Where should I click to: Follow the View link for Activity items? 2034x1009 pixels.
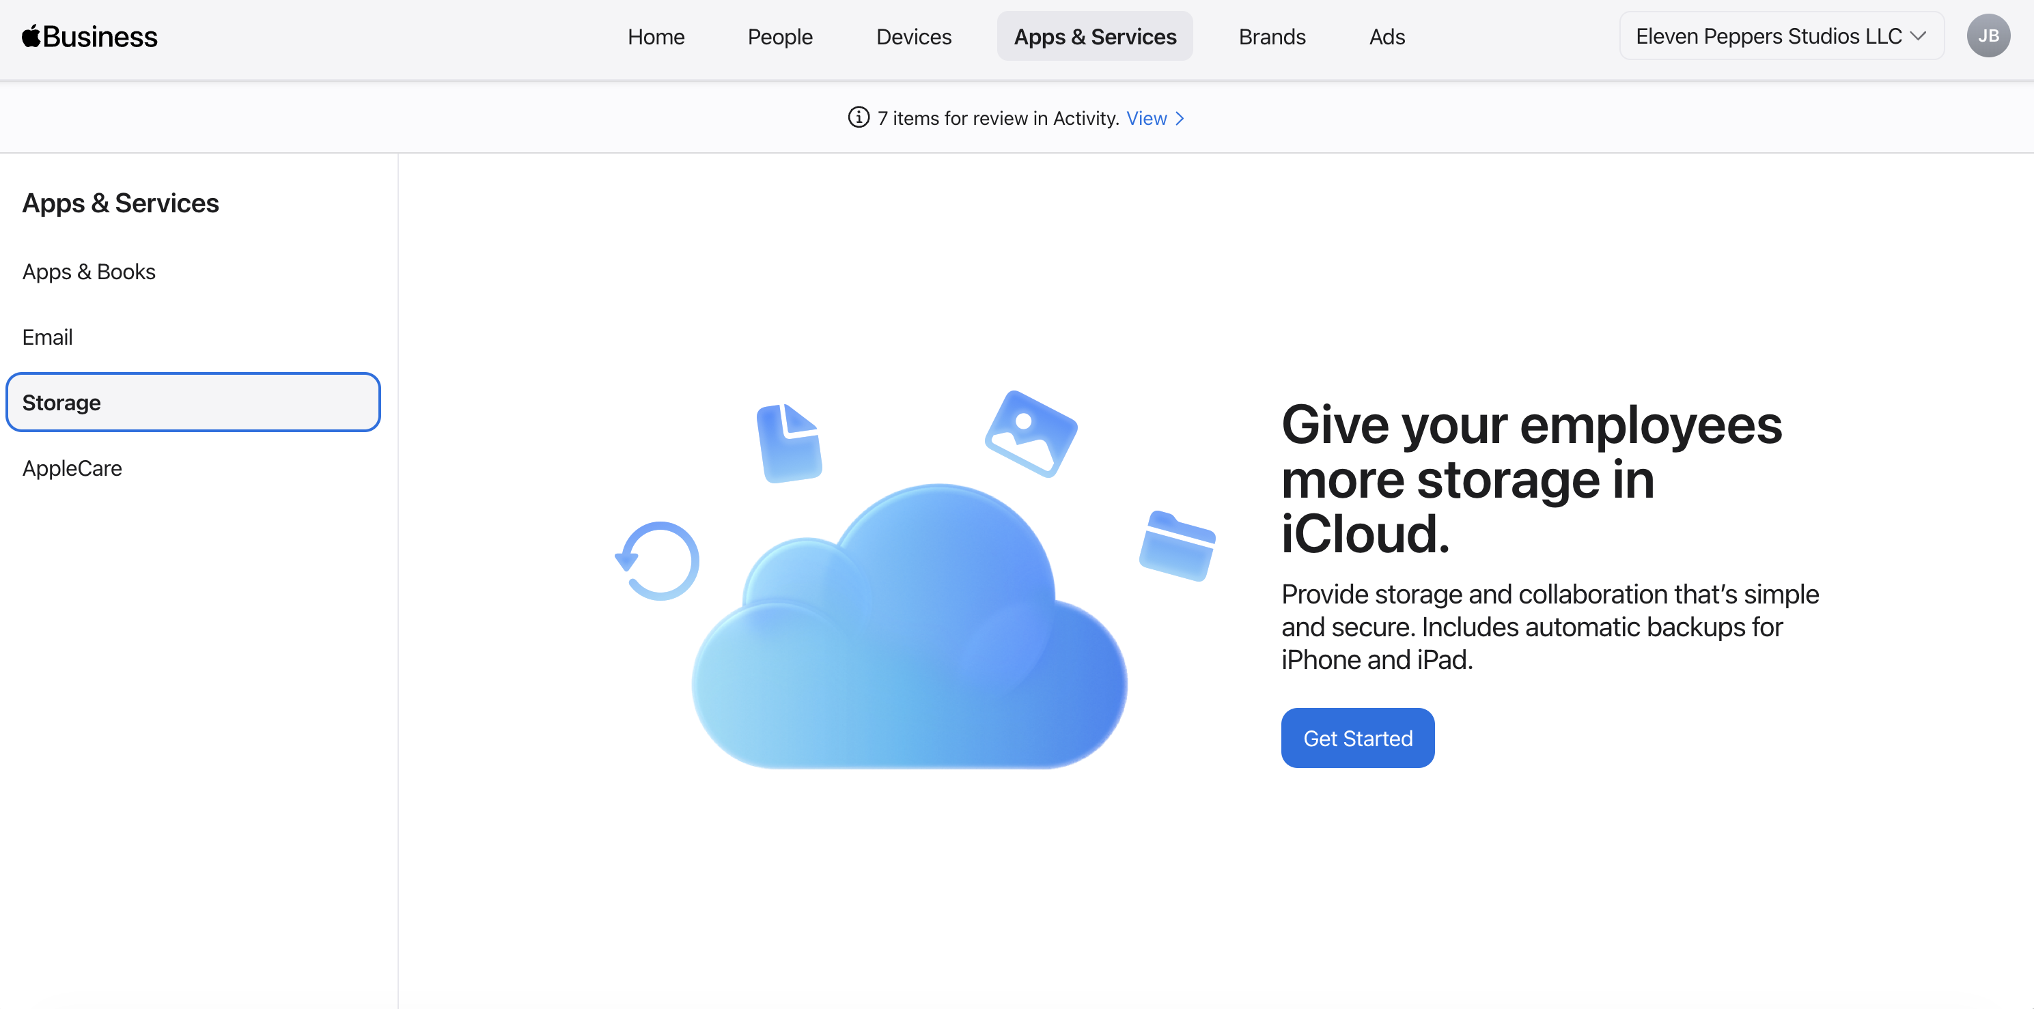click(1147, 118)
